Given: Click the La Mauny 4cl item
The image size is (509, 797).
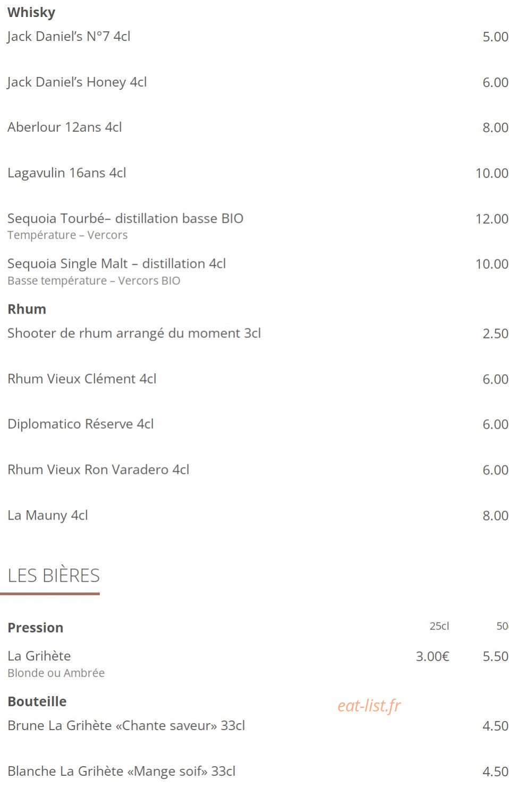Looking at the screenshot, I should pyautogui.click(x=48, y=515).
